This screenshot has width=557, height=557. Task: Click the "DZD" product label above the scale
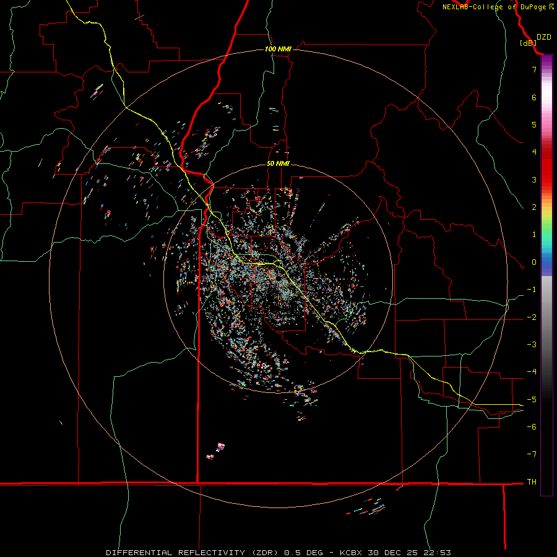543,37
